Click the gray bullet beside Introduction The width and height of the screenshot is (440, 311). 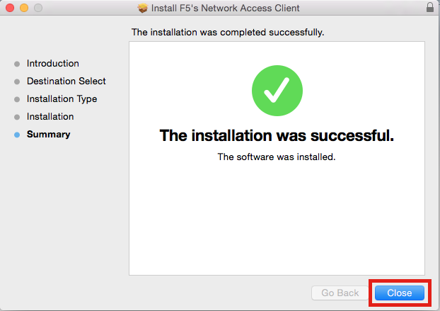click(17, 64)
